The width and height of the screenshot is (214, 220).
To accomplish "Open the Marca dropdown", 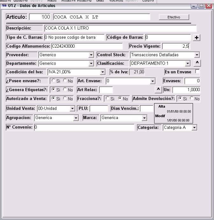I will click(144, 118).
